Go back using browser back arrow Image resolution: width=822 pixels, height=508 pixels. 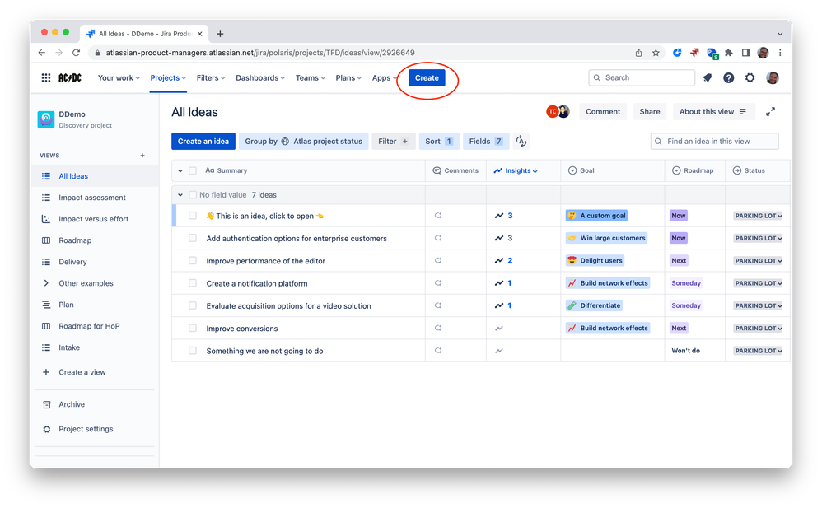41,53
